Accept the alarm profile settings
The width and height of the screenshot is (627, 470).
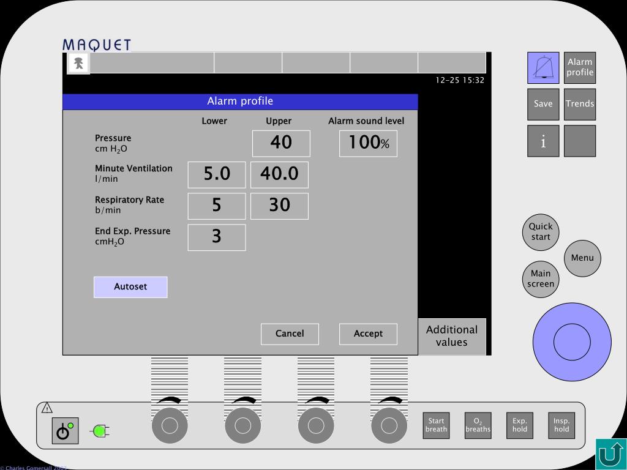coord(368,334)
